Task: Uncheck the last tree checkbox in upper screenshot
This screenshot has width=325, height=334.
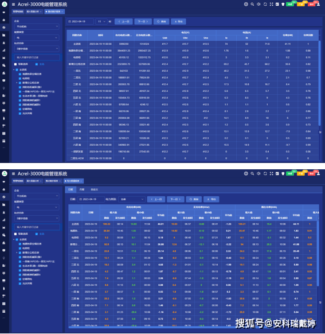Action: (20, 114)
